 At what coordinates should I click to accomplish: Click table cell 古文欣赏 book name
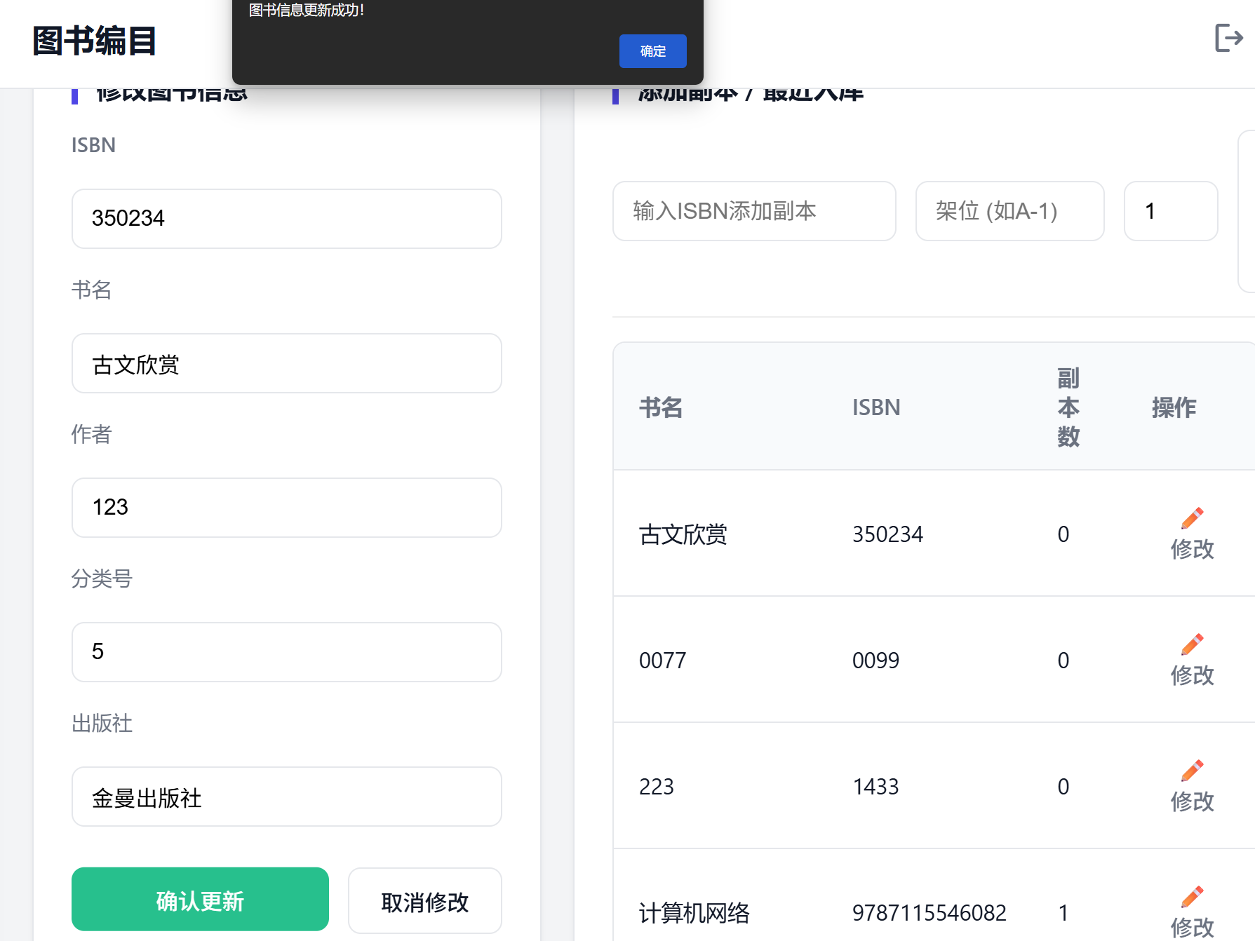click(683, 535)
